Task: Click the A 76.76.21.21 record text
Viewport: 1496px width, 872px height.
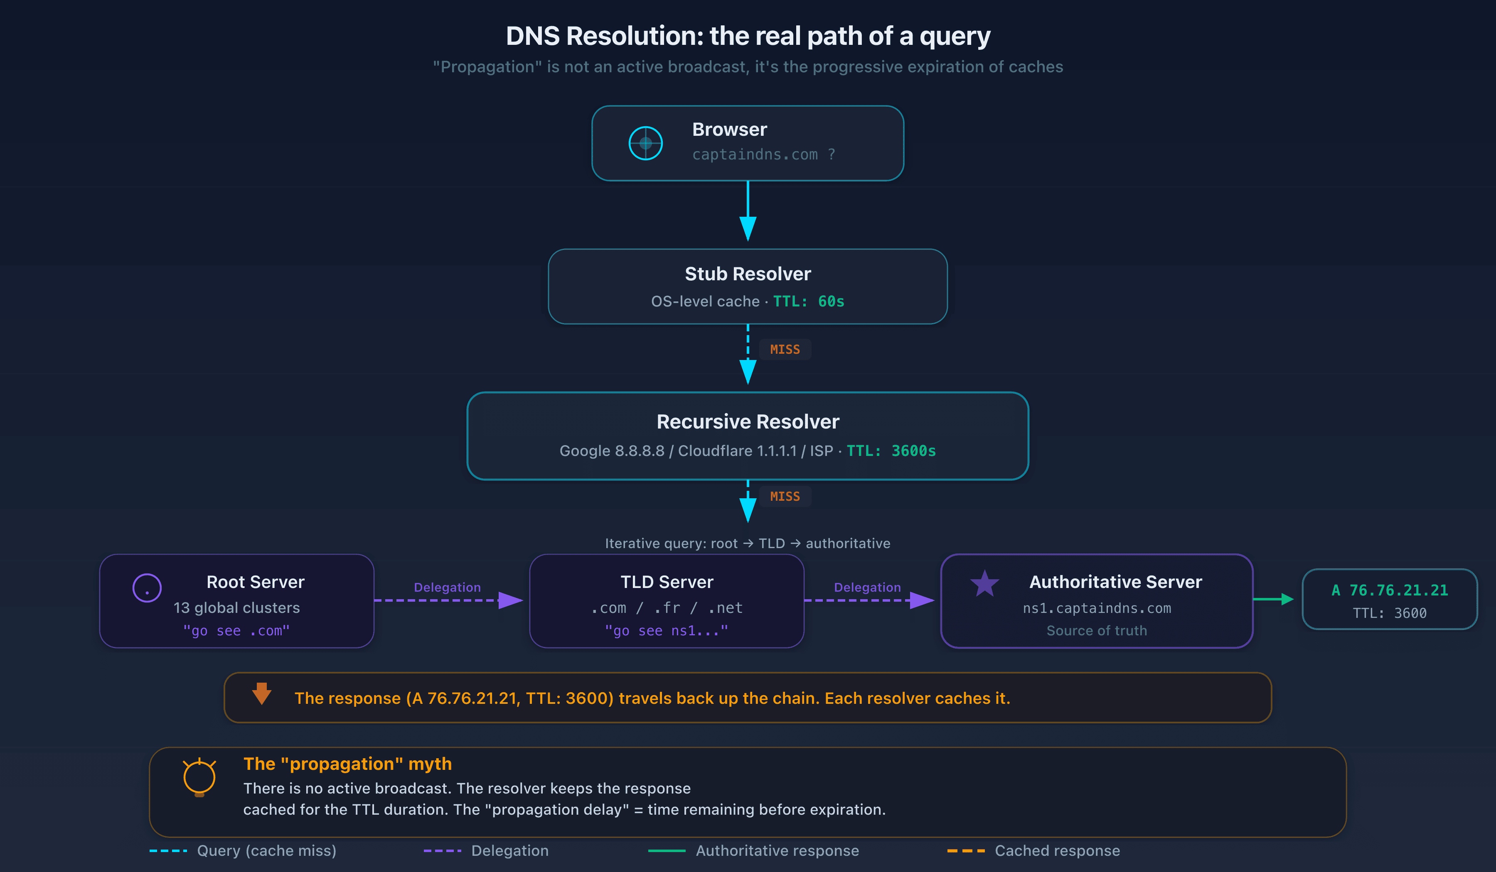Action: point(1389,590)
